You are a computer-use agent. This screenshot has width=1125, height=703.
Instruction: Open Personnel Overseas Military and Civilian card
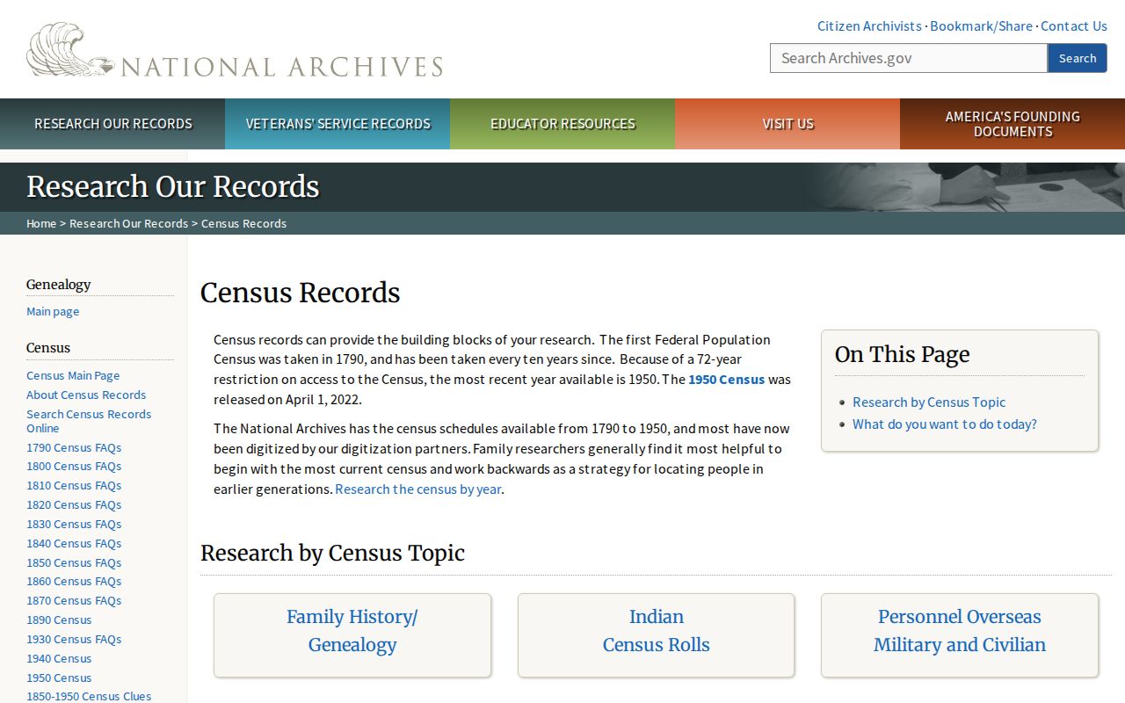tap(960, 635)
